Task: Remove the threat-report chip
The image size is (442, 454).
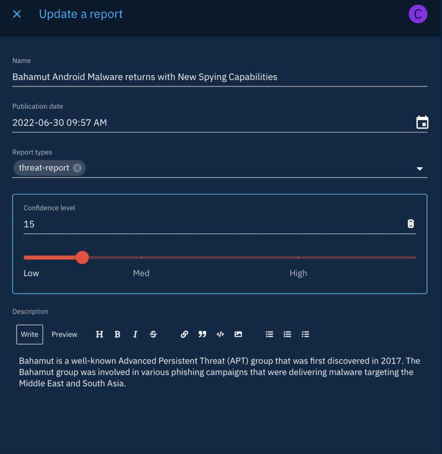Action: pos(77,168)
